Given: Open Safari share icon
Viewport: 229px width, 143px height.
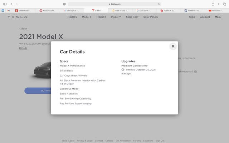Looking at the screenshot, I should click(x=213, y=4).
